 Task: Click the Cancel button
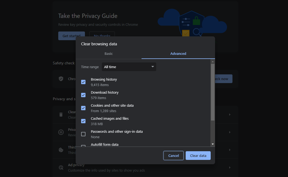(x=173, y=156)
